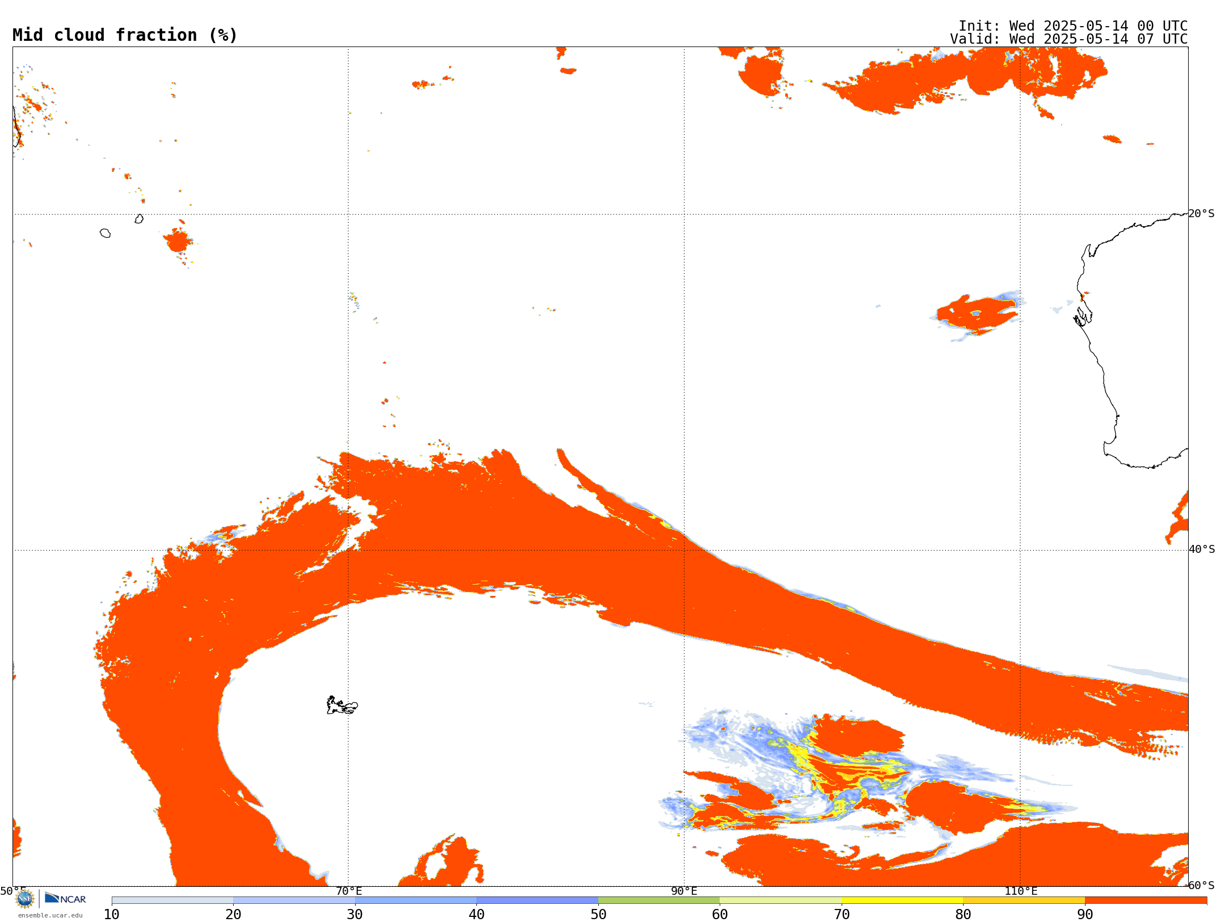Viewport: 1225px width, 922px height.
Task: Click the 30–40 blue colorbar segment
Action: tap(416, 900)
